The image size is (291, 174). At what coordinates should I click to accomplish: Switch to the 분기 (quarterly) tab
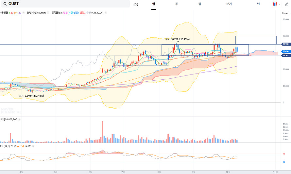tap(229, 4)
